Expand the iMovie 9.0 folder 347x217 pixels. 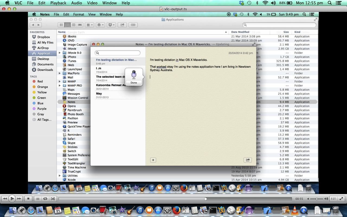(60, 53)
